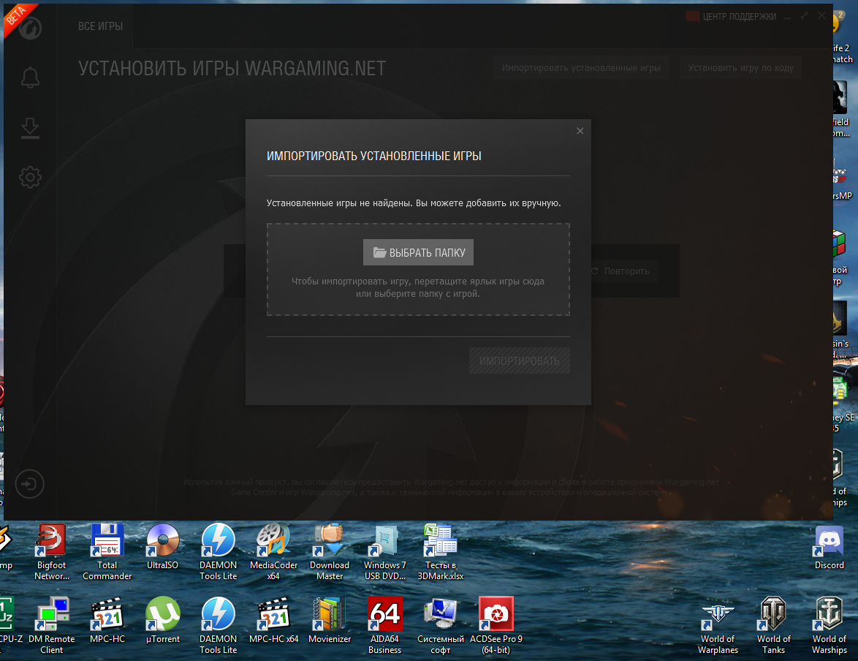Click the Повторить retry button
Viewport: 858px width, 661px height.
tap(620, 271)
